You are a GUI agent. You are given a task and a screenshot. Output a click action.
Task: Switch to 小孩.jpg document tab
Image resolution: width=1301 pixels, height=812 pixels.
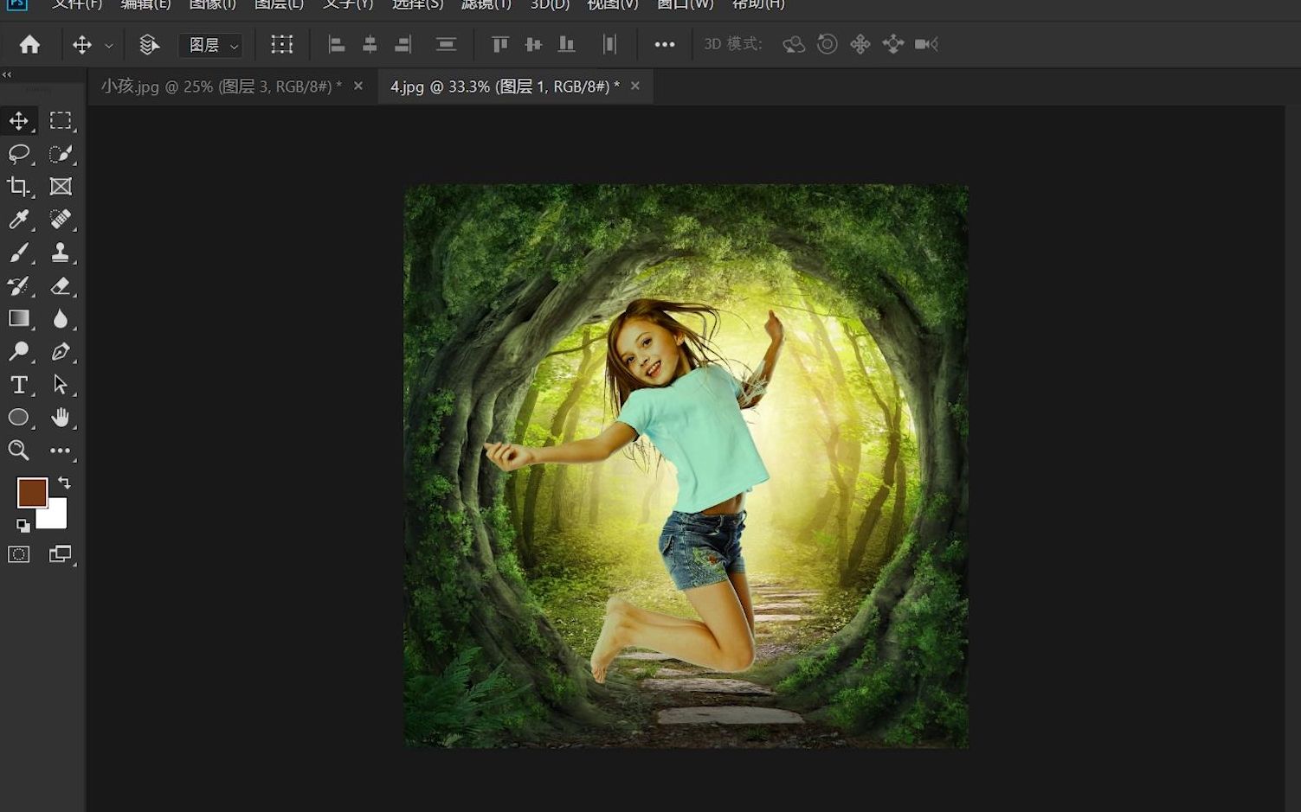(x=221, y=86)
